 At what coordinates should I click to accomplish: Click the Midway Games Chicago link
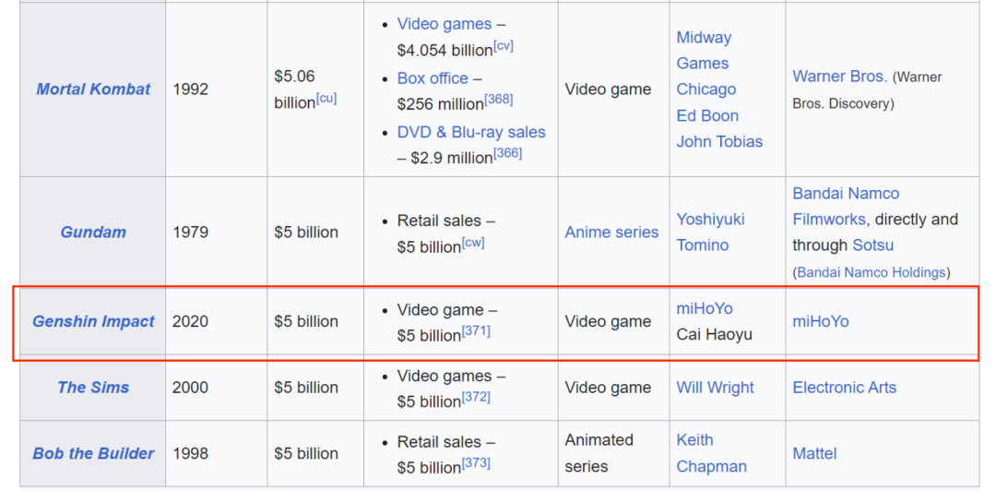[x=705, y=64]
